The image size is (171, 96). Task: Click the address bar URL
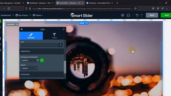82,9
